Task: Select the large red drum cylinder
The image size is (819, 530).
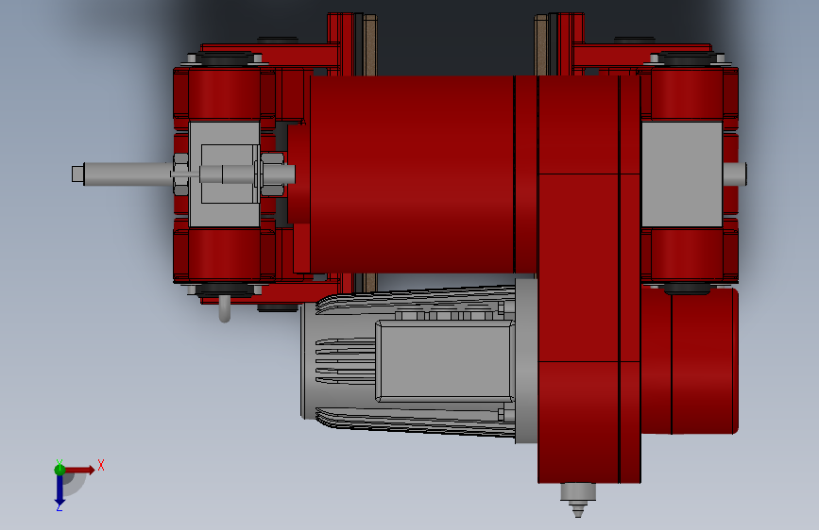Action: pyautogui.click(x=412, y=174)
